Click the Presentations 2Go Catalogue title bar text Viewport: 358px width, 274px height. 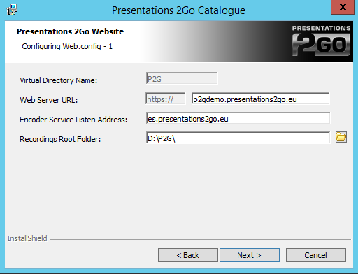[178, 10]
